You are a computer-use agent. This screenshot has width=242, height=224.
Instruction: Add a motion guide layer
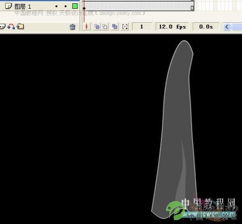pos(11,27)
